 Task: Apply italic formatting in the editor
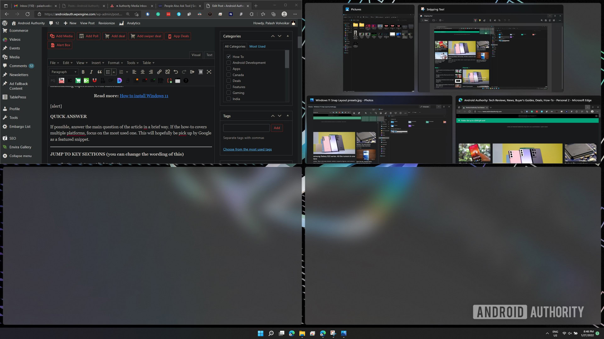pos(91,72)
